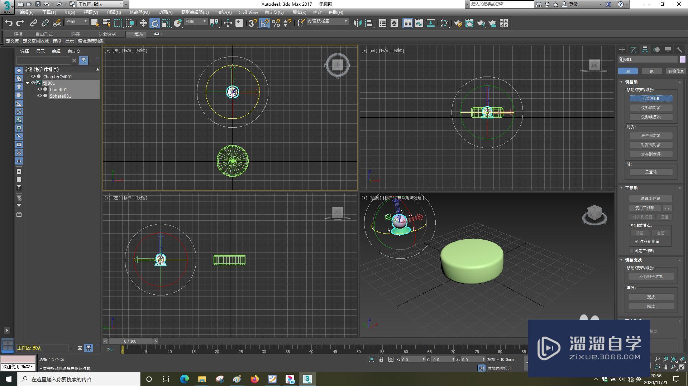
Task: Click the scene explorer search field
Action: (43, 60)
